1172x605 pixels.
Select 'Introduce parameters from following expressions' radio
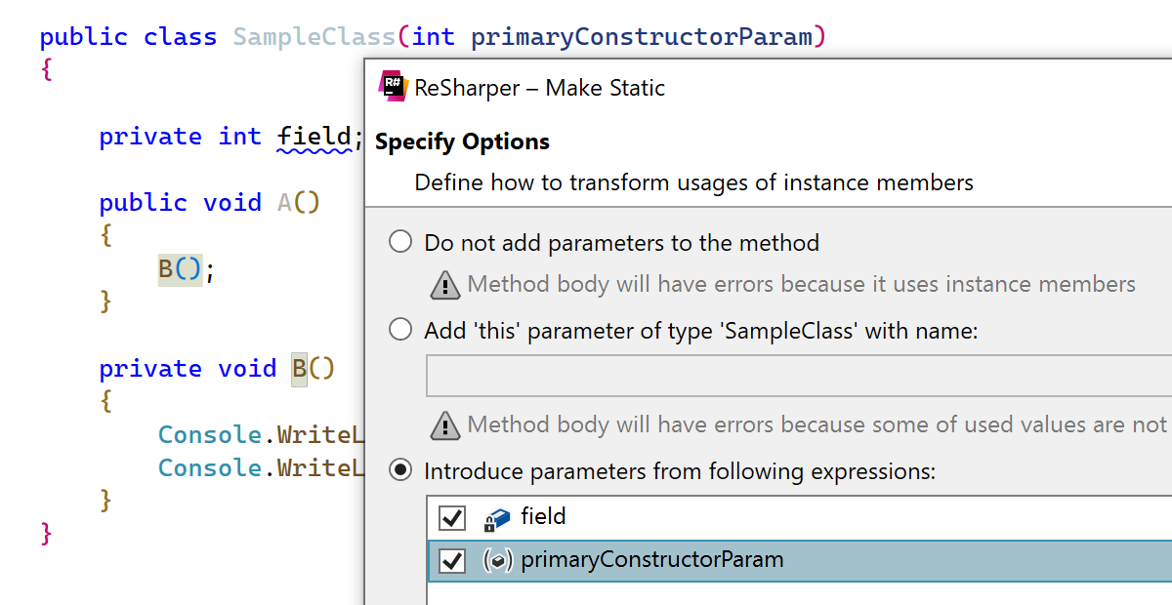(x=400, y=471)
